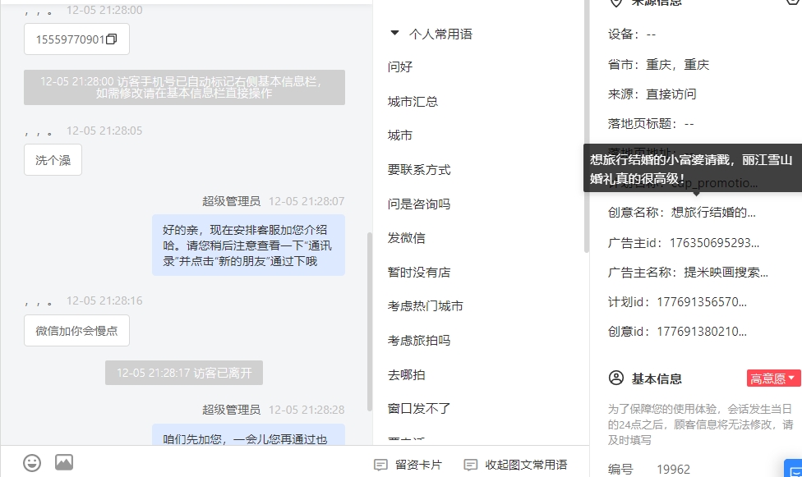The width and height of the screenshot is (802, 477).
Task: Click the 创意名称 value
Action: (x=713, y=213)
